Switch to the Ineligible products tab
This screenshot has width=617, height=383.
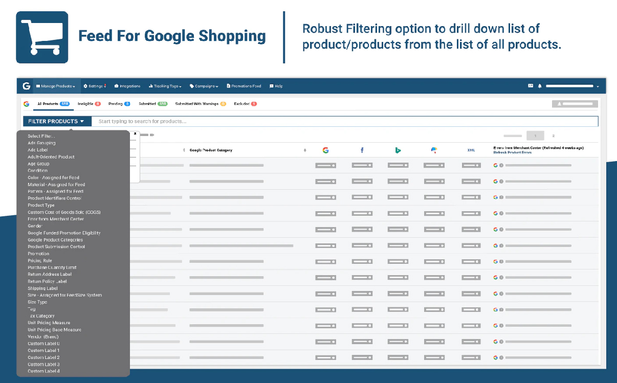[89, 104]
